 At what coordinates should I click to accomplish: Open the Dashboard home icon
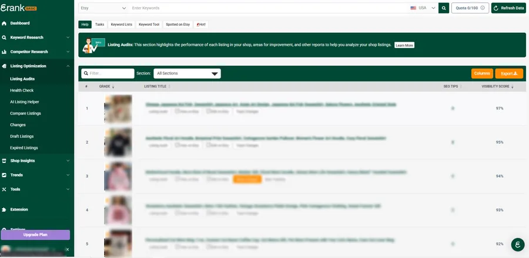click(x=4, y=23)
